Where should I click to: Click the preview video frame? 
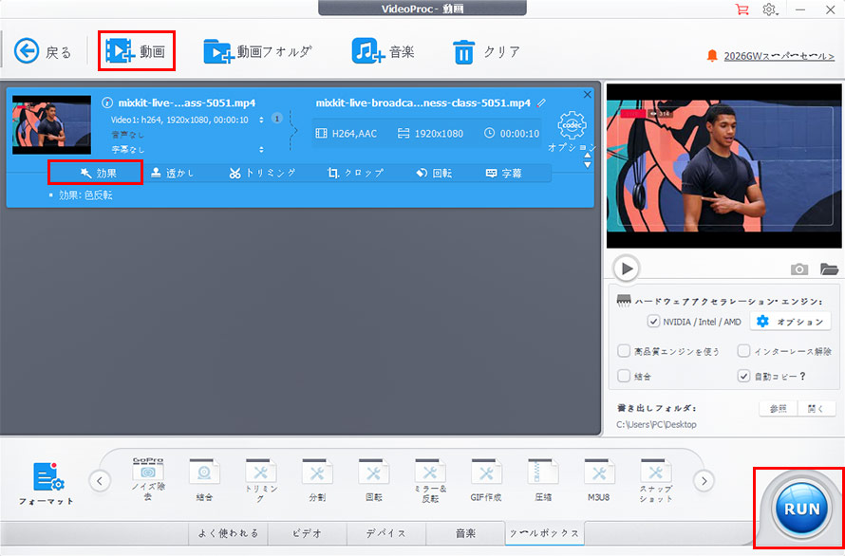[723, 165]
